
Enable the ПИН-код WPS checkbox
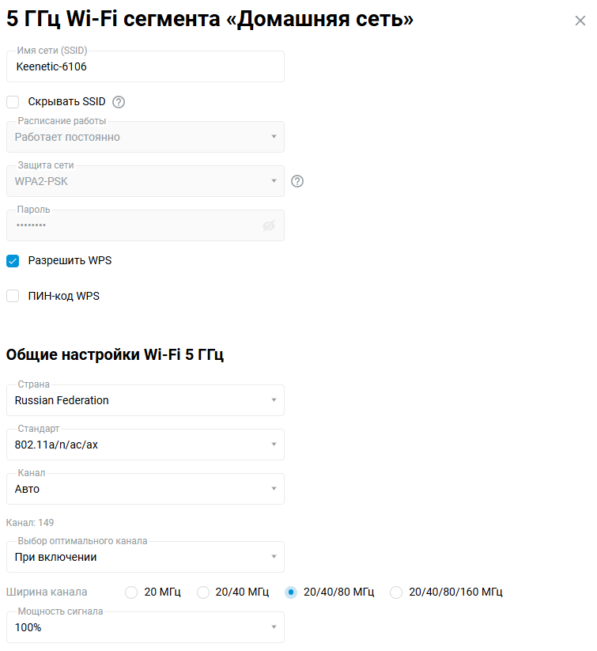click(x=13, y=297)
